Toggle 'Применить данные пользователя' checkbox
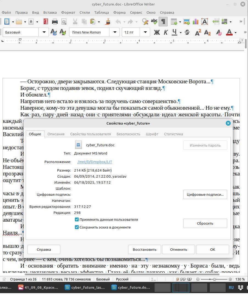Viewport: 248px width, 297px height. 77,220
